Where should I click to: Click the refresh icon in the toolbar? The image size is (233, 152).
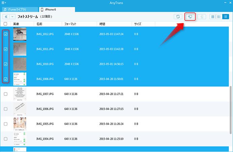pos(178,17)
